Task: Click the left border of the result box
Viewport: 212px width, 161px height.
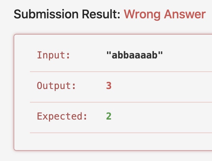Action: [14, 92]
